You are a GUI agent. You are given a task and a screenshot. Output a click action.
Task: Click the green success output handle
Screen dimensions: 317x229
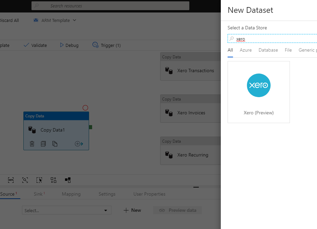point(90,127)
